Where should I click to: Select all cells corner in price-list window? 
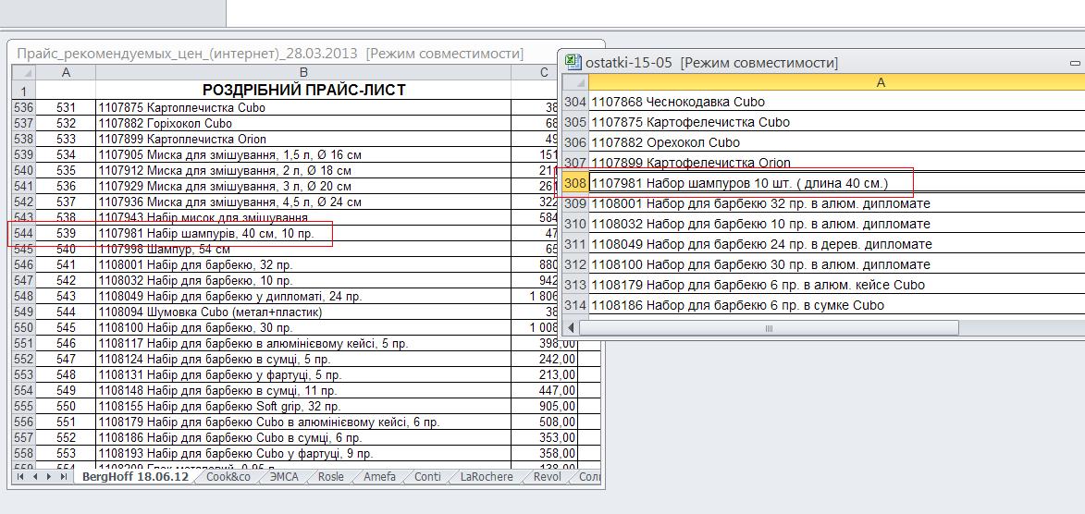[x=23, y=72]
